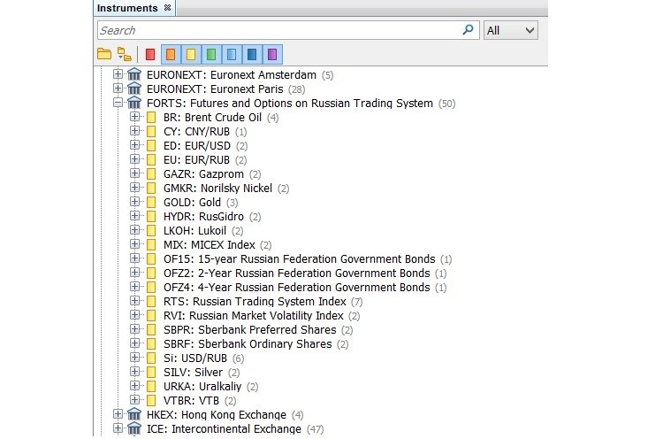Select FORTS: Futures and Options on Russian Trading System

[x=290, y=103]
